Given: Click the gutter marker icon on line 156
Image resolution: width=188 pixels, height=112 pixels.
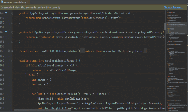Looking at the screenshot, I should [9, 50].
